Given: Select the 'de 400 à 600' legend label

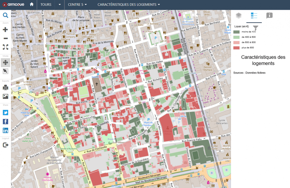Looking at the screenshot, I should pyautogui.click(x=249, y=37).
